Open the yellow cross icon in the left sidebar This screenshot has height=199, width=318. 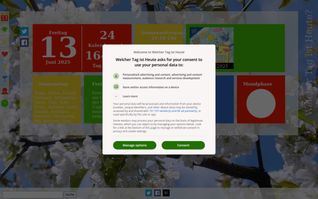(x=5, y=66)
